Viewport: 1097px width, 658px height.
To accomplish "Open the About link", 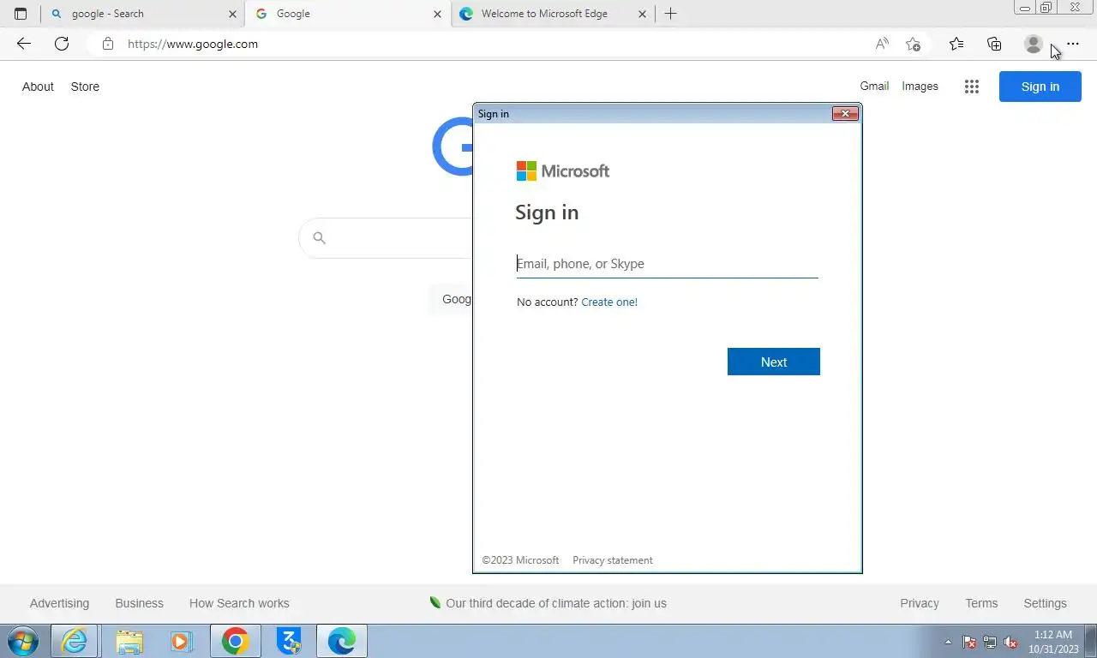I will point(38,87).
